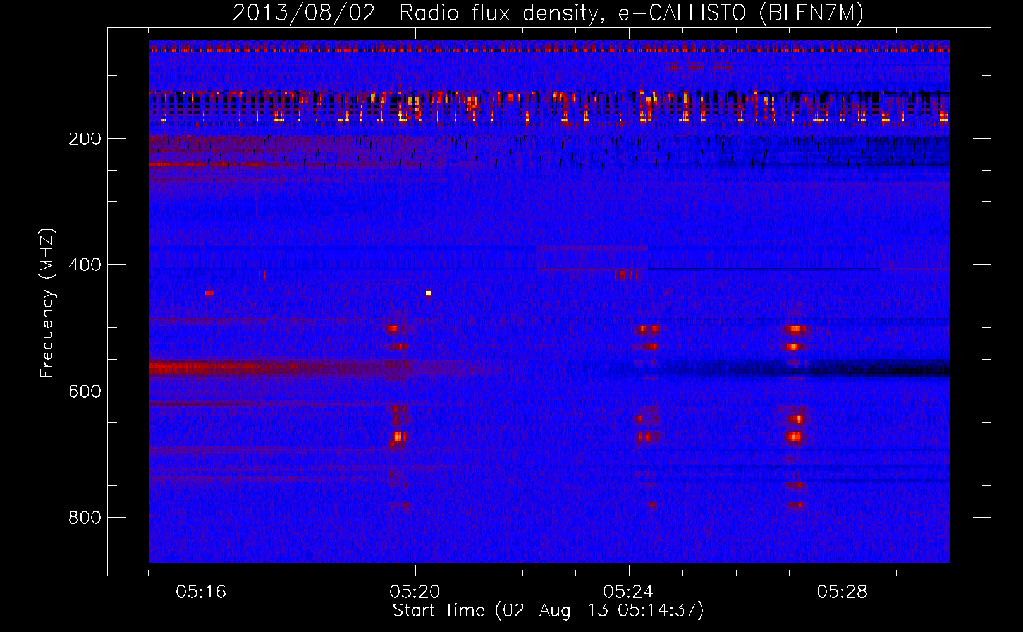Click the 'Start Time (02-Aug-13 05:14:37)' label
This screenshot has height=632, width=1023.
(x=548, y=611)
